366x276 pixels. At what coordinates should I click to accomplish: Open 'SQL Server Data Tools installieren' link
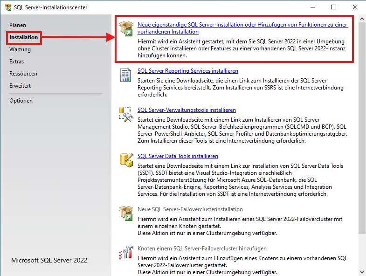point(178,156)
